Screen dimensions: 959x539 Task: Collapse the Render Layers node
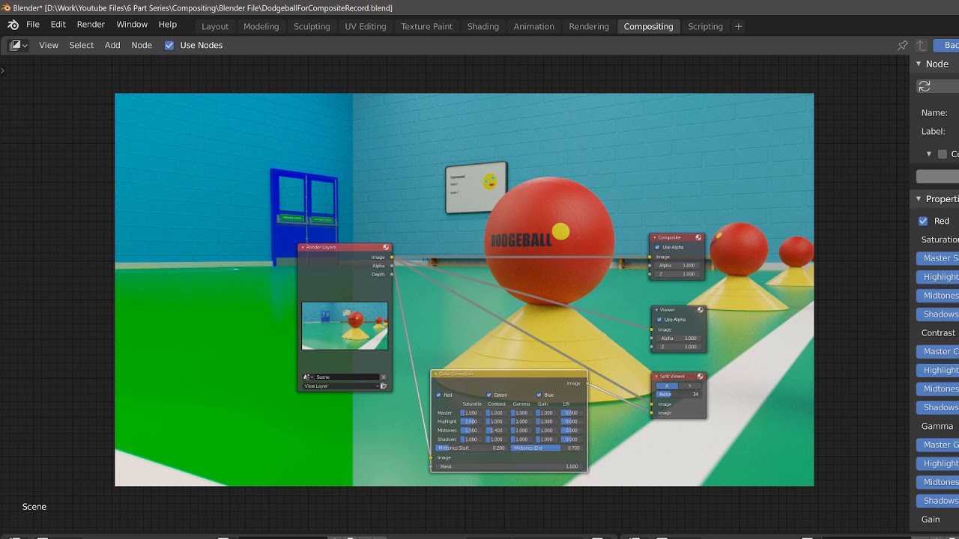(x=303, y=247)
